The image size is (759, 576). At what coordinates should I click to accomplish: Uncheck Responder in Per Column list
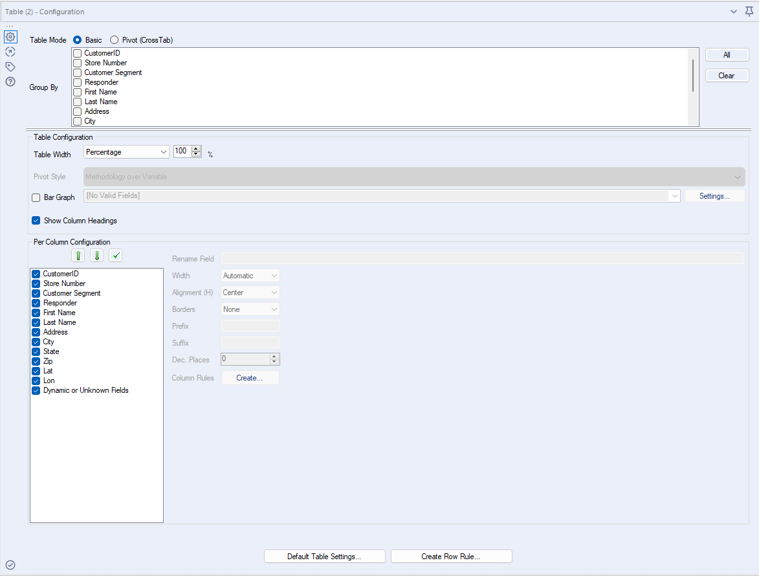36,303
